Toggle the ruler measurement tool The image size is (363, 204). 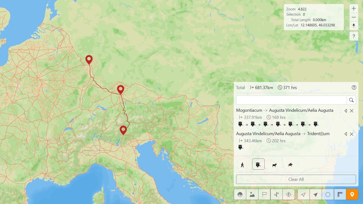(340, 194)
